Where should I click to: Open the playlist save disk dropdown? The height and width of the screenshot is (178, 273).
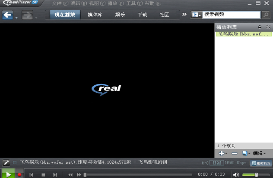[246, 153]
